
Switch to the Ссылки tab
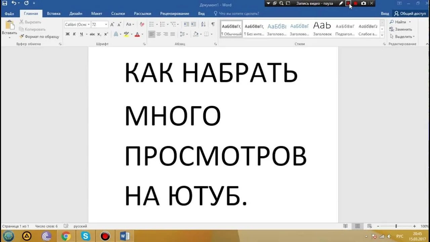pyautogui.click(x=118, y=13)
